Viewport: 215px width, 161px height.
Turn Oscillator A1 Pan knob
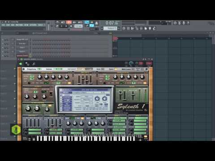coord(66,77)
